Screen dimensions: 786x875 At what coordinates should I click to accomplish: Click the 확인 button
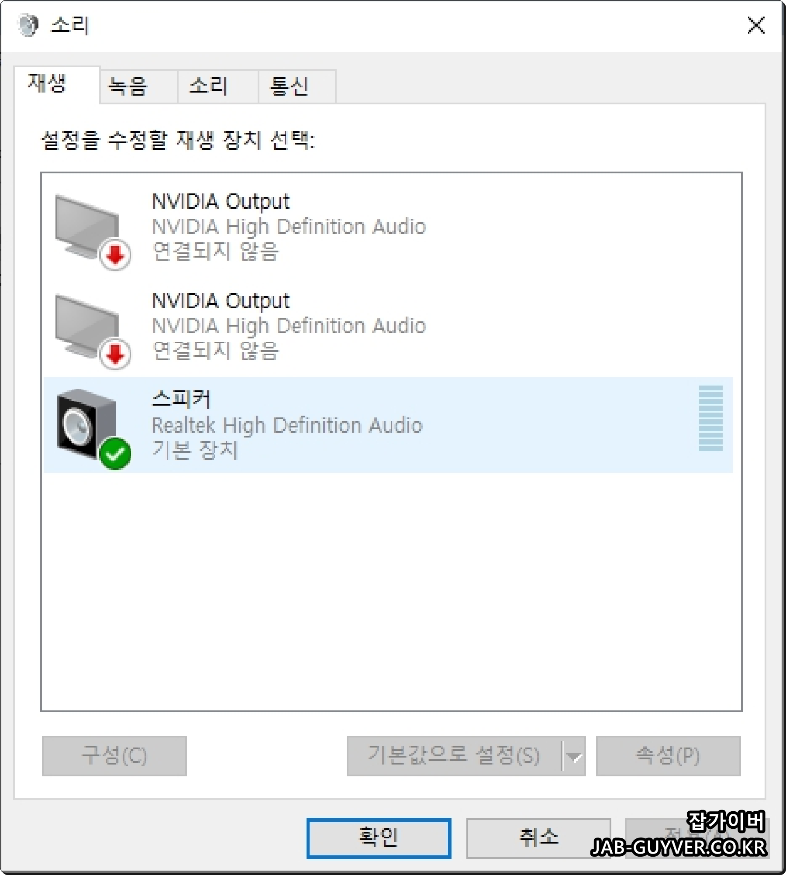click(x=379, y=838)
